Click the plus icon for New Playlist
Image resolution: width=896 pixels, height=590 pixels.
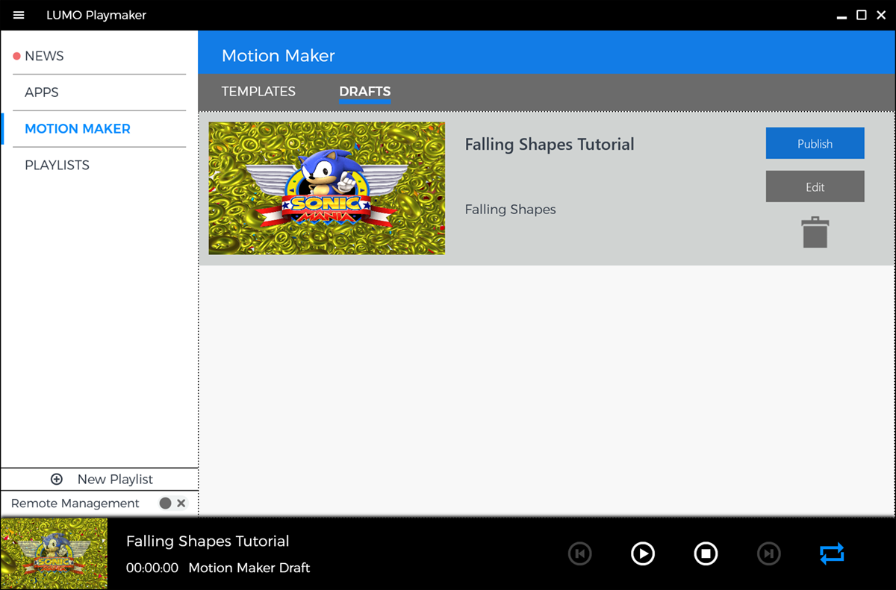(57, 479)
